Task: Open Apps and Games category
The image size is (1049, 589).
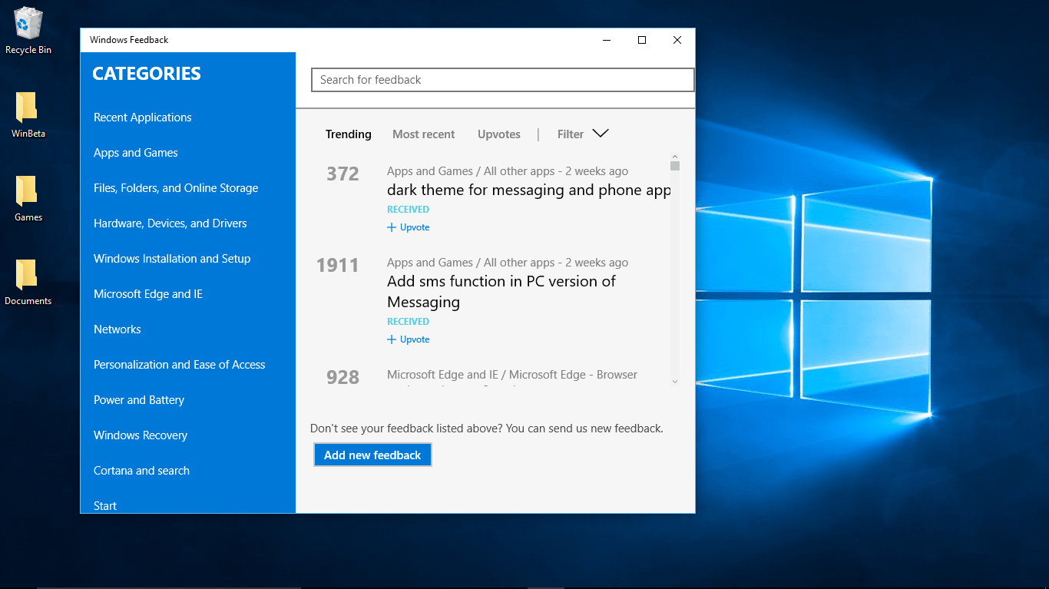Action: 136,153
